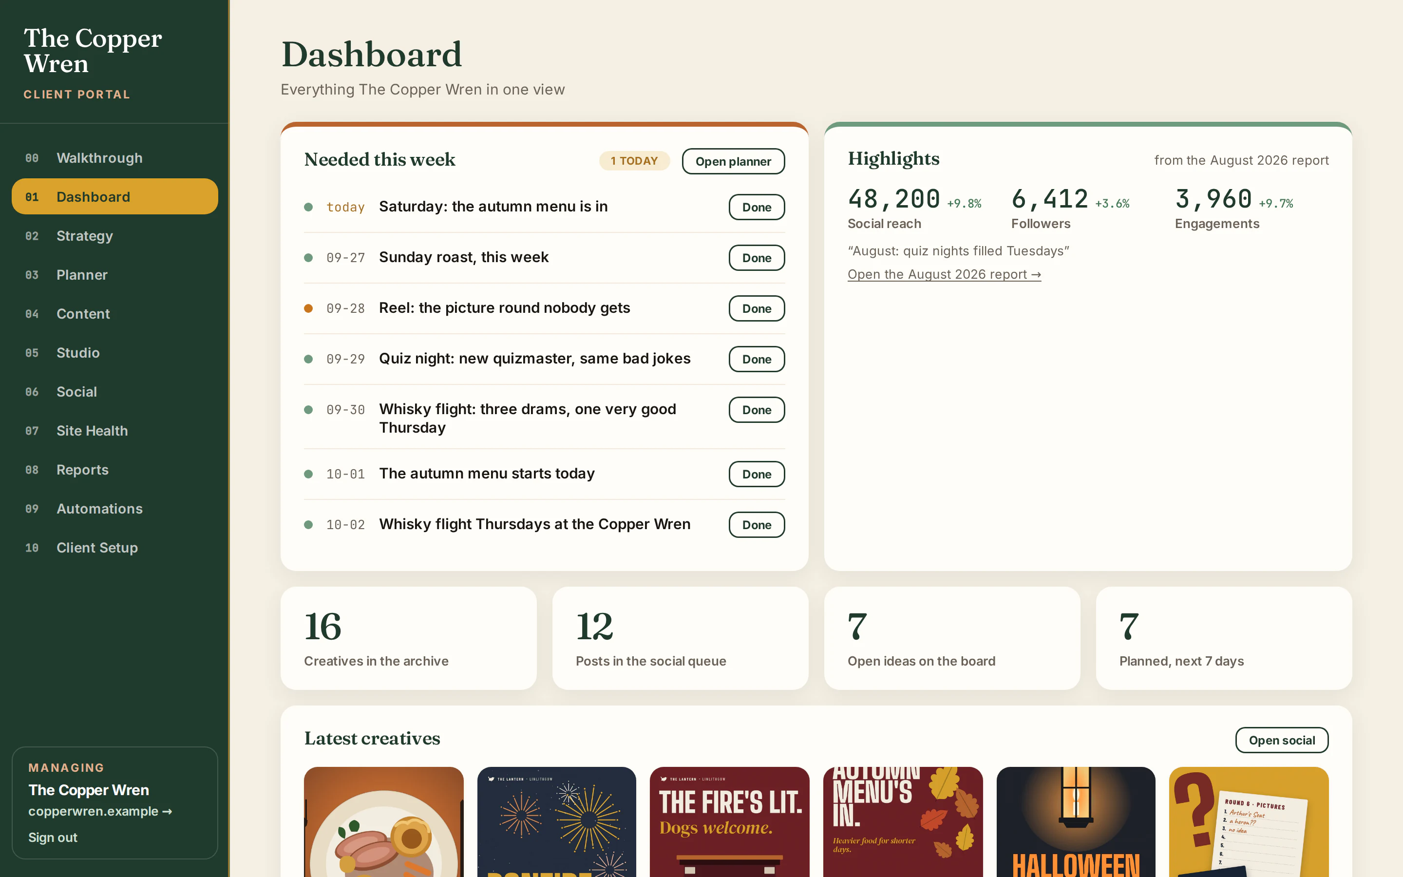Open Client Setup page
Image resolution: width=1403 pixels, height=877 pixels.
(x=115, y=547)
